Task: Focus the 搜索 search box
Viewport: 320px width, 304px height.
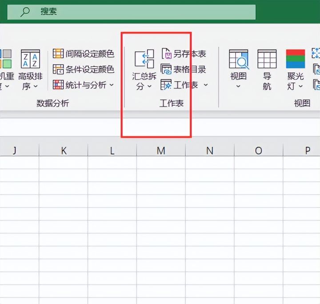Action: (x=132, y=12)
